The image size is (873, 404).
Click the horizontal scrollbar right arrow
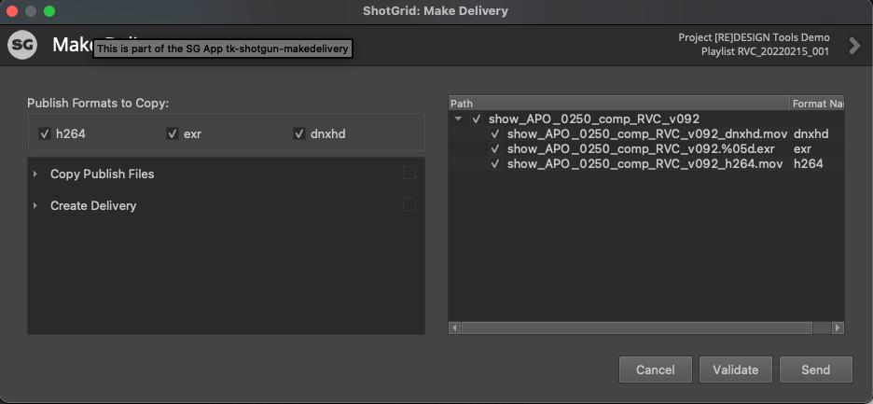[x=838, y=327]
